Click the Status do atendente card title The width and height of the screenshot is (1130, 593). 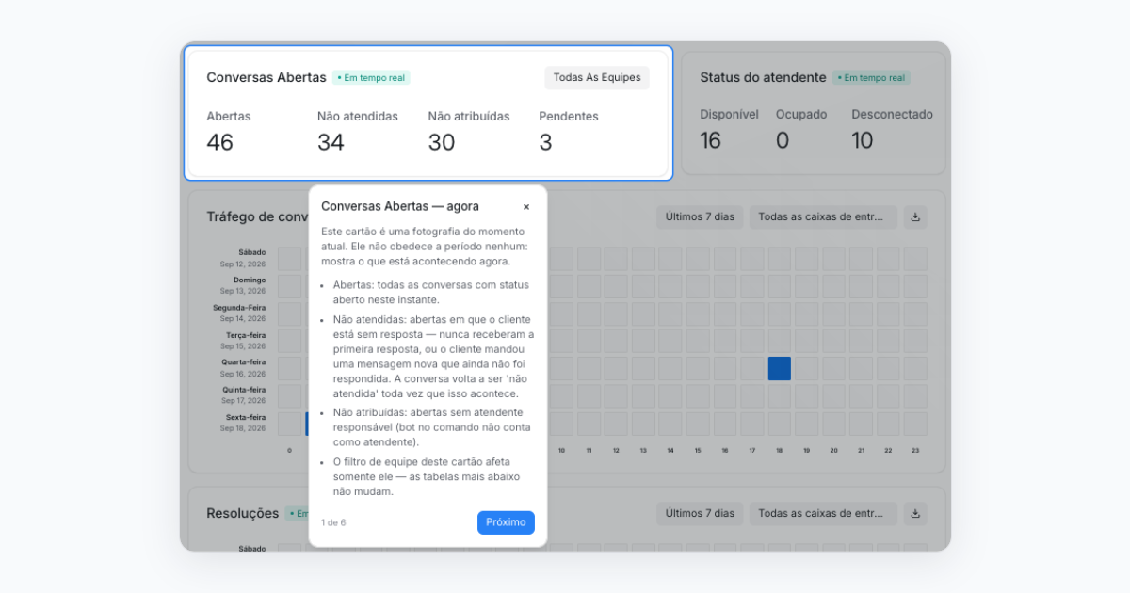pyautogui.click(x=763, y=77)
